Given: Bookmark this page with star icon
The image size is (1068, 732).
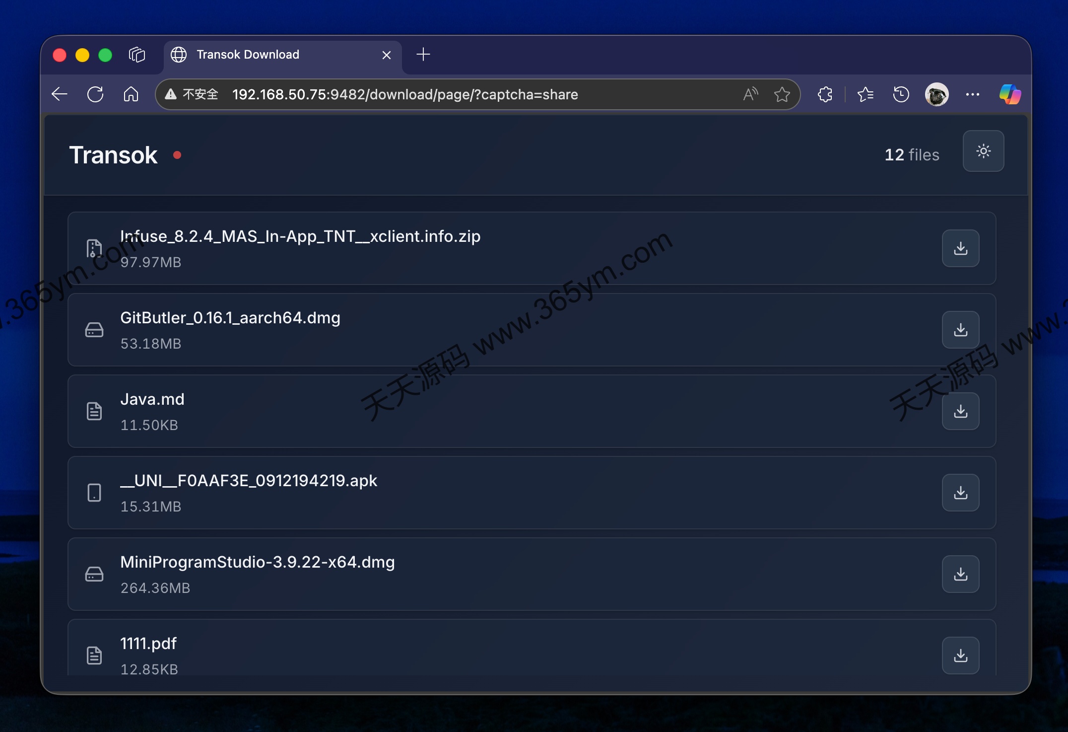Looking at the screenshot, I should [x=782, y=94].
